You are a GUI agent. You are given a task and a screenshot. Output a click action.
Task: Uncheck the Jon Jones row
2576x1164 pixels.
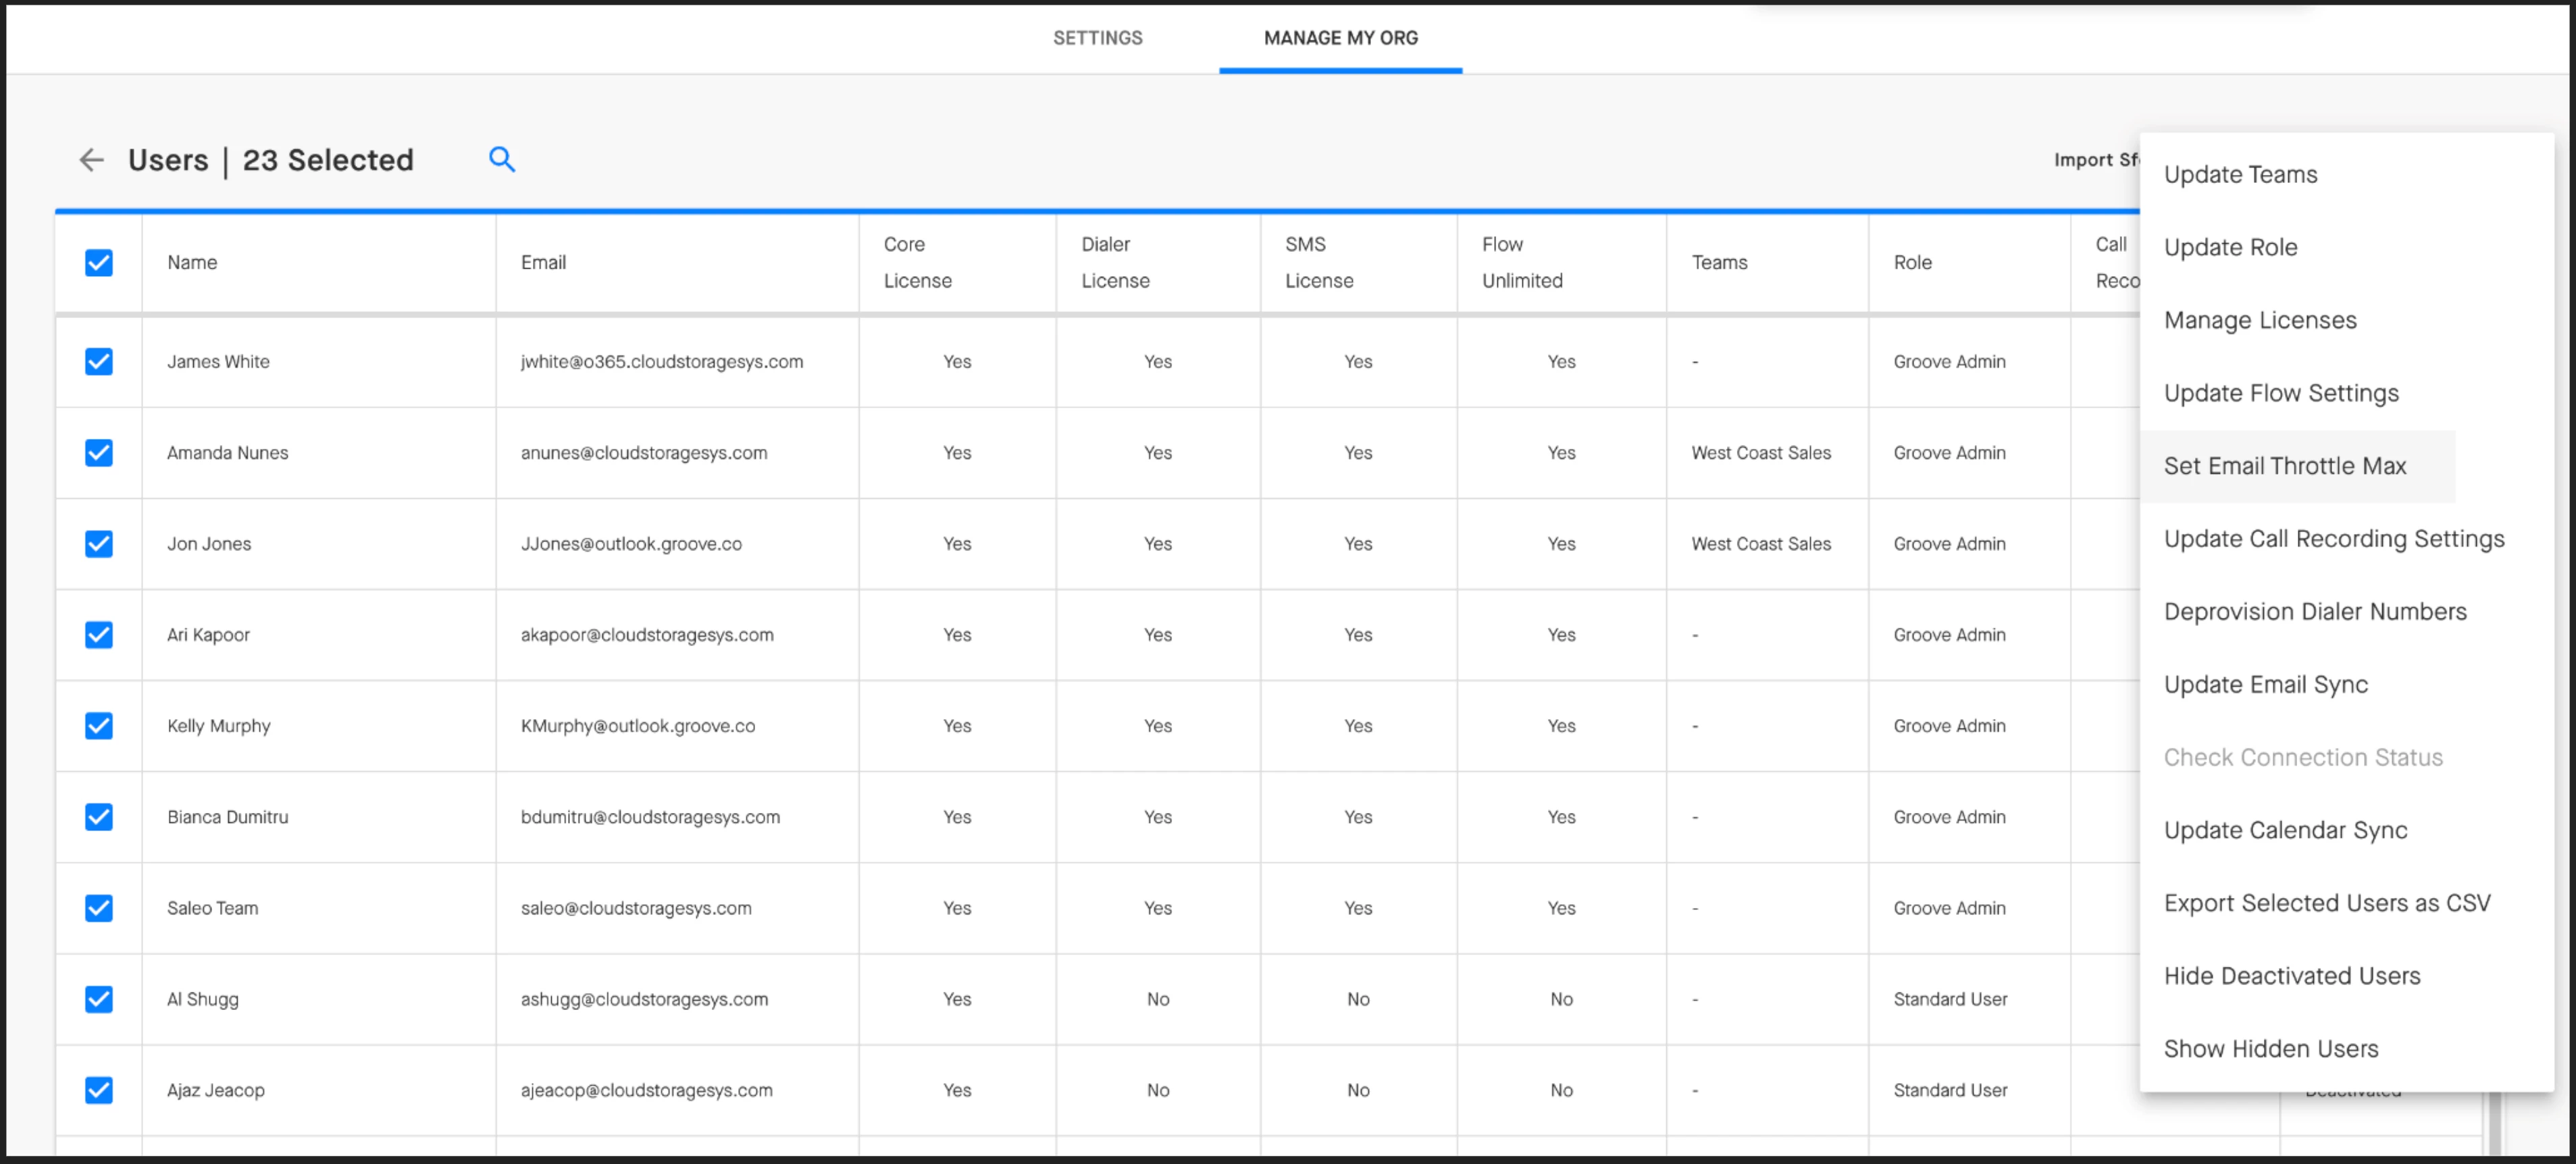[x=98, y=544]
